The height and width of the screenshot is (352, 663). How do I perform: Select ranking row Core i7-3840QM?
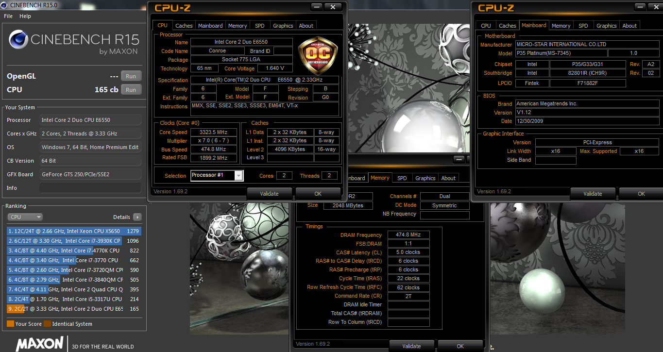click(74, 280)
